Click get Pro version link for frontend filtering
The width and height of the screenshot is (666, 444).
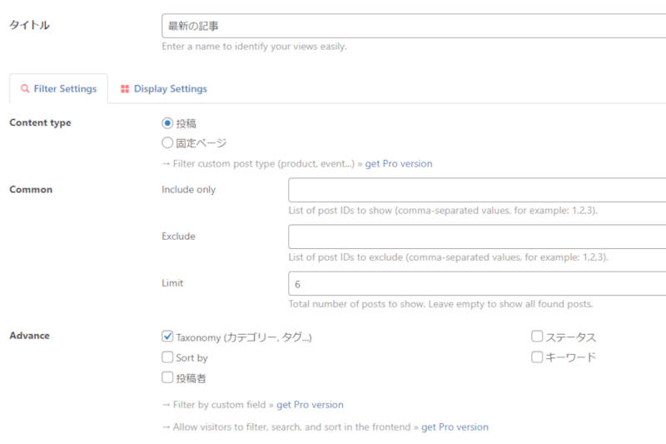click(455, 427)
